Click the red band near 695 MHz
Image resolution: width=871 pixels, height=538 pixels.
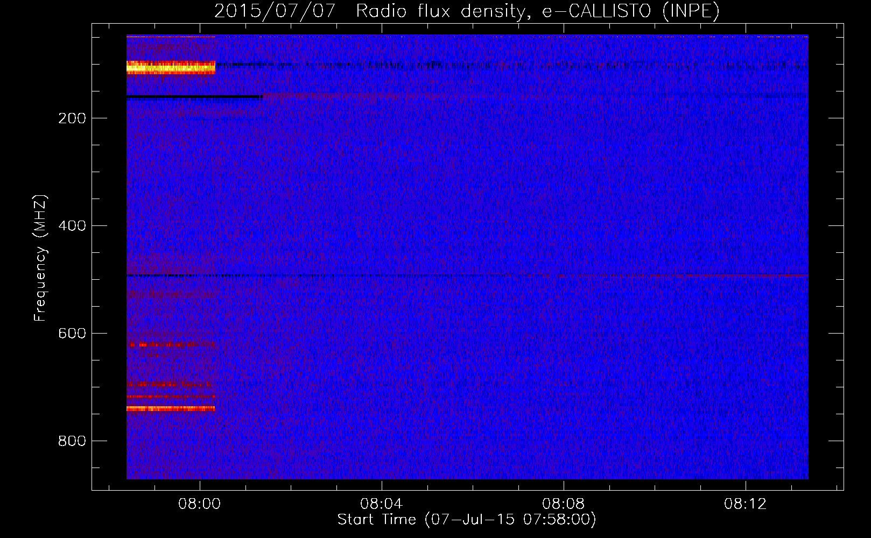click(170, 384)
